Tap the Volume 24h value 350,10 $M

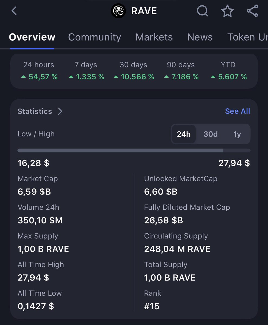(x=40, y=220)
